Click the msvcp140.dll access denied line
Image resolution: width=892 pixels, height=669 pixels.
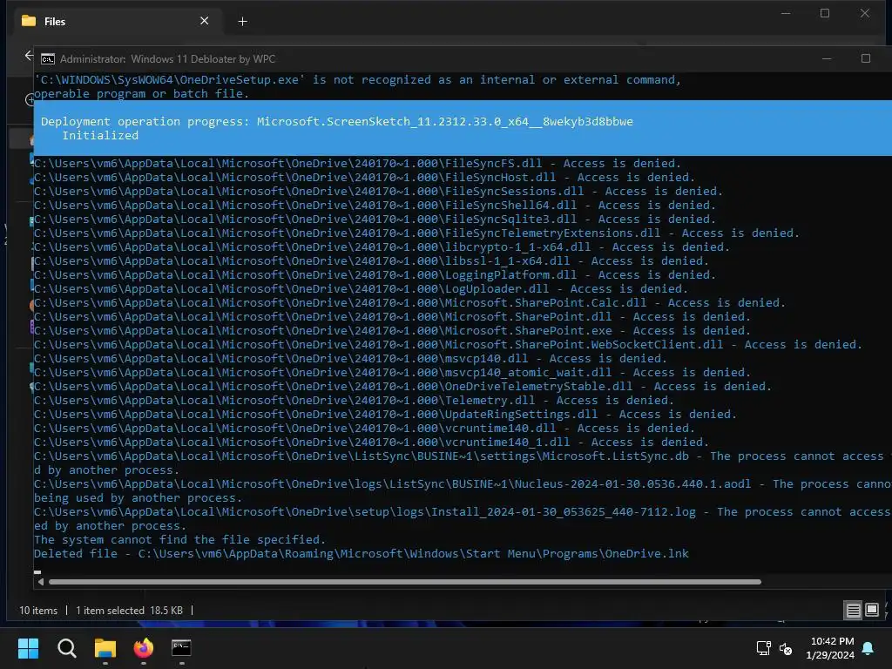point(350,359)
